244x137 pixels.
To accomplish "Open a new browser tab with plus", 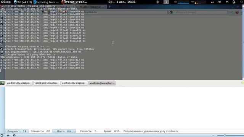I will pos(109,7).
